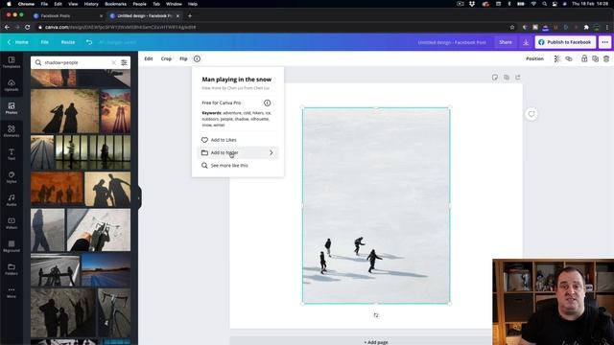Reload the browser page
Image resolution: width=614 pixels, height=345 pixels.
point(28,28)
